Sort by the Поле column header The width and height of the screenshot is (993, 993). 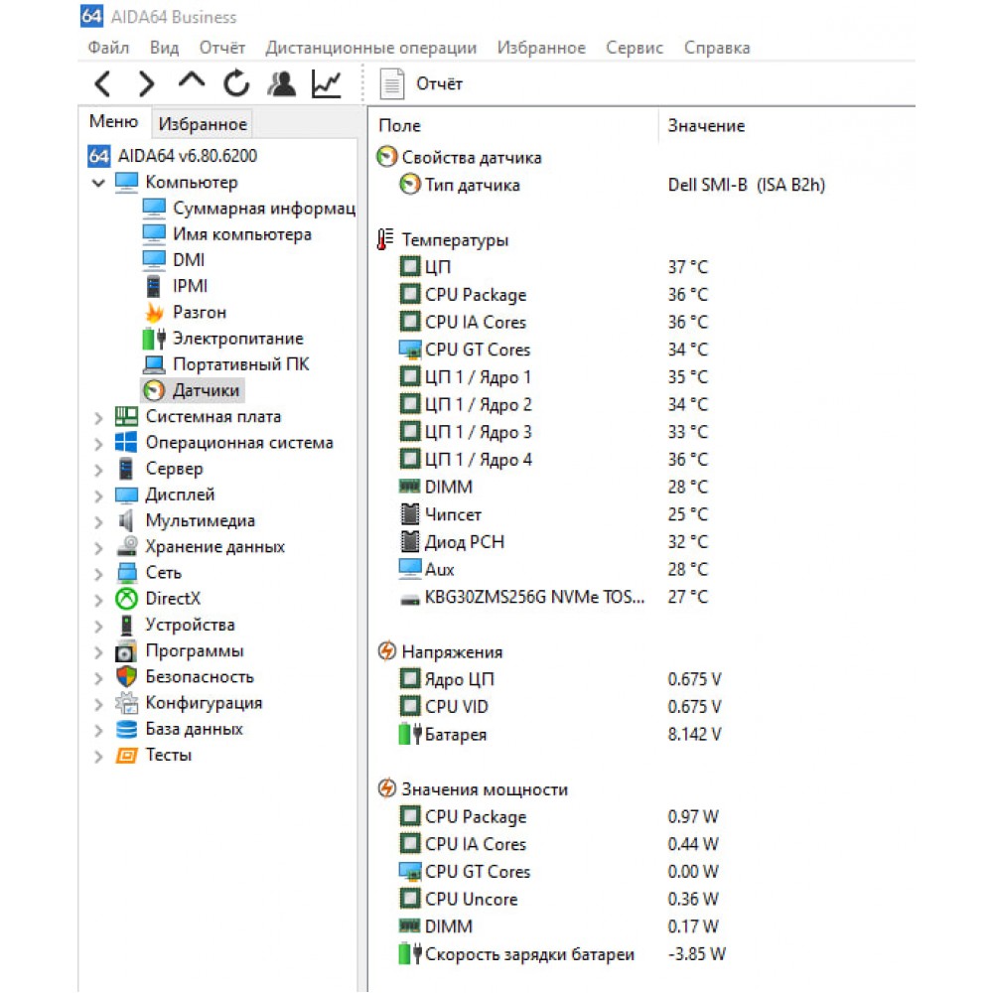click(x=399, y=125)
